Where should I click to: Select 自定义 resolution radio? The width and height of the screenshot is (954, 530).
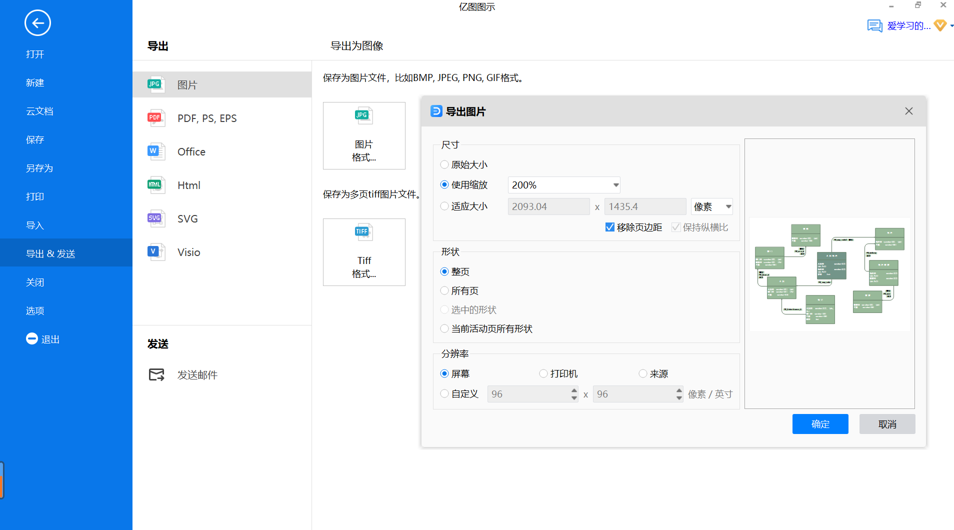click(444, 393)
